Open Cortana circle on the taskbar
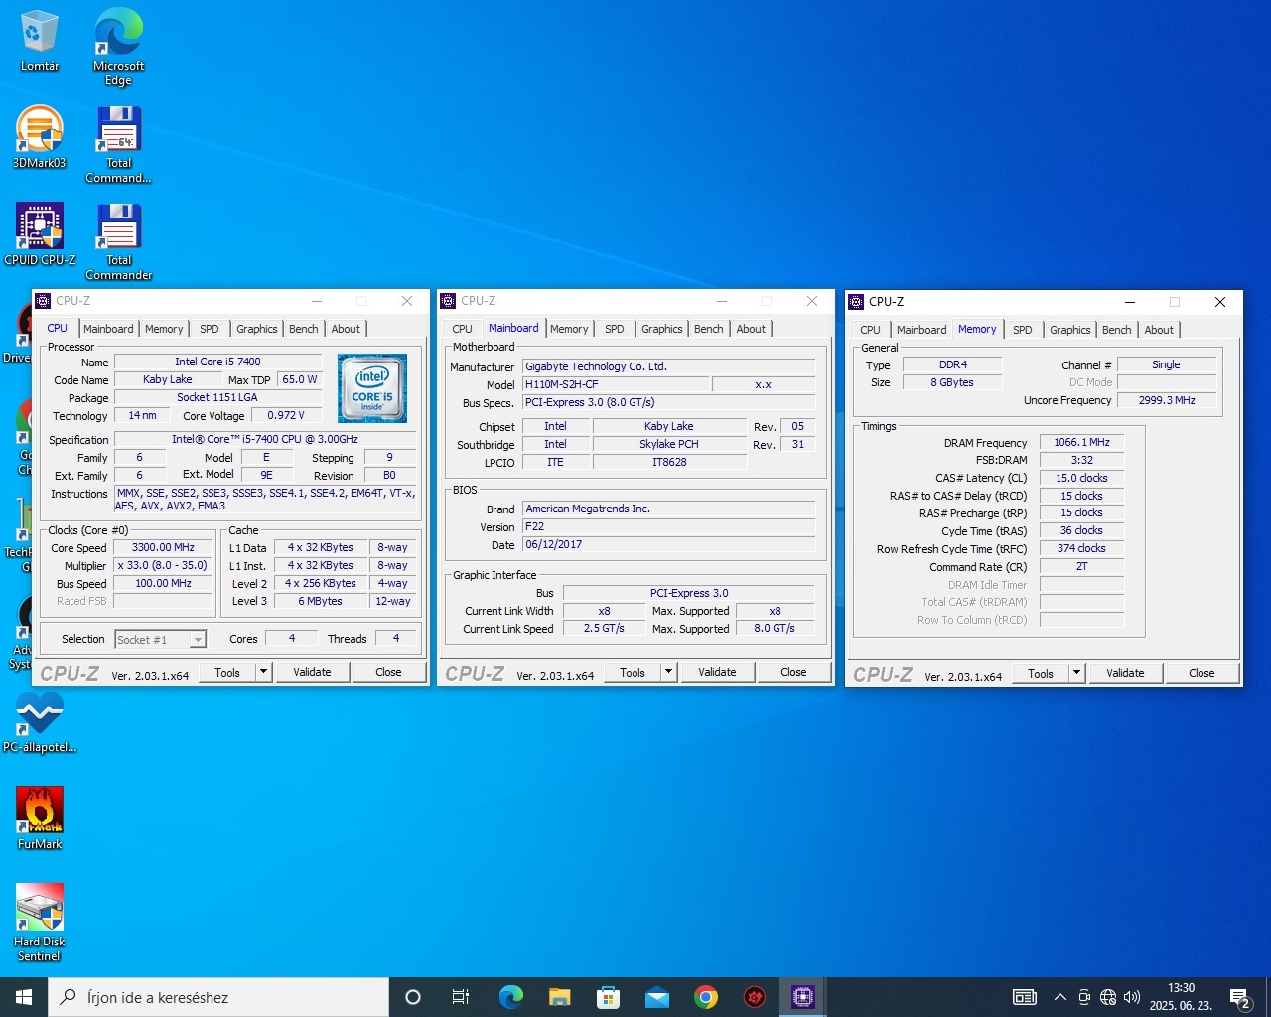This screenshot has height=1017, width=1271. click(x=413, y=997)
